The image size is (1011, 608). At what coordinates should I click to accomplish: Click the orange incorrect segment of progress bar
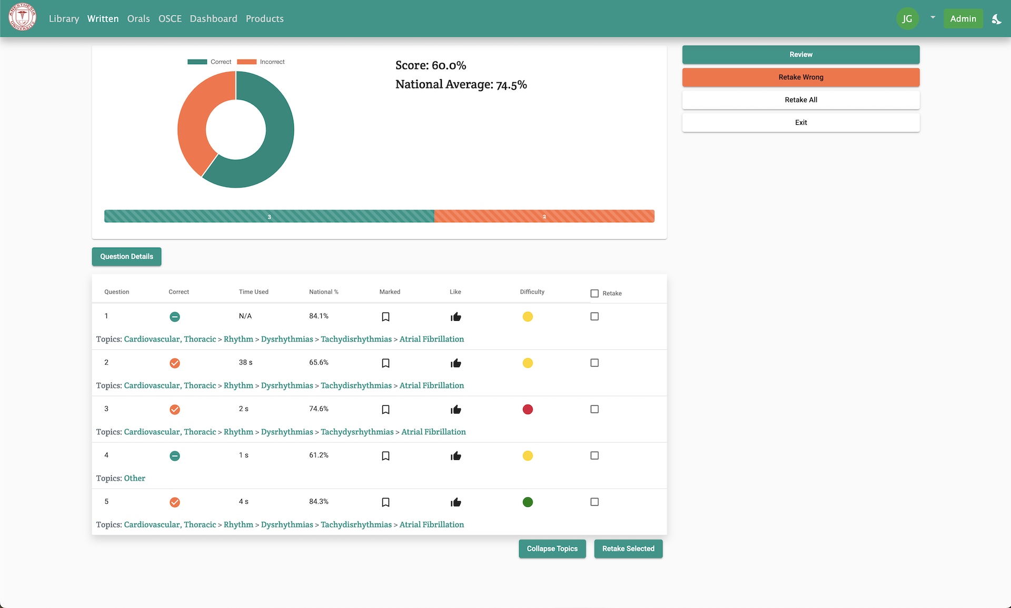click(x=544, y=217)
